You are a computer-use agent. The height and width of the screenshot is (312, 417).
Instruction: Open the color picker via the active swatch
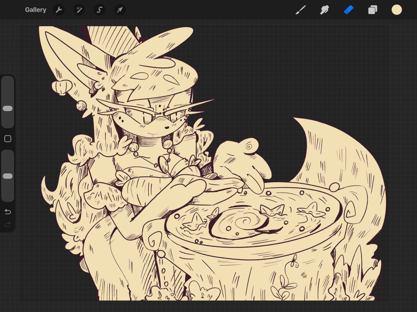coord(396,10)
